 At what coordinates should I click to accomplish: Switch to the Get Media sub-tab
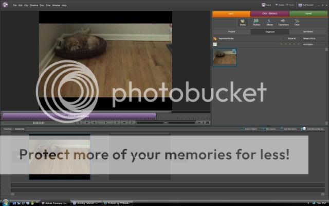308,32
